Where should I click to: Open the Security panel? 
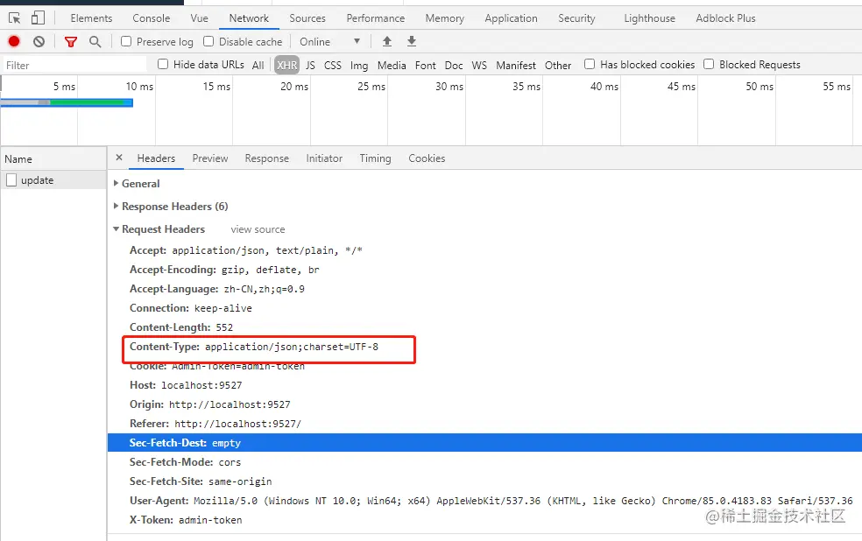(576, 18)
